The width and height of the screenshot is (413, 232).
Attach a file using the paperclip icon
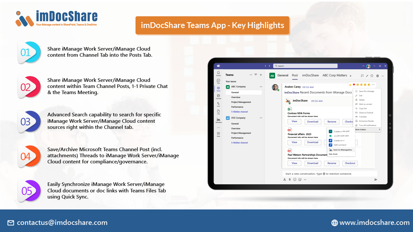289,179
